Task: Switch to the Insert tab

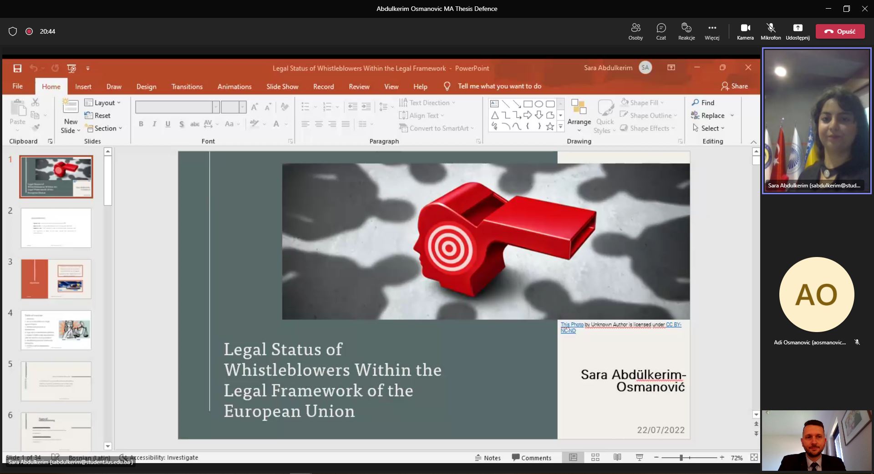Action: 83,86
